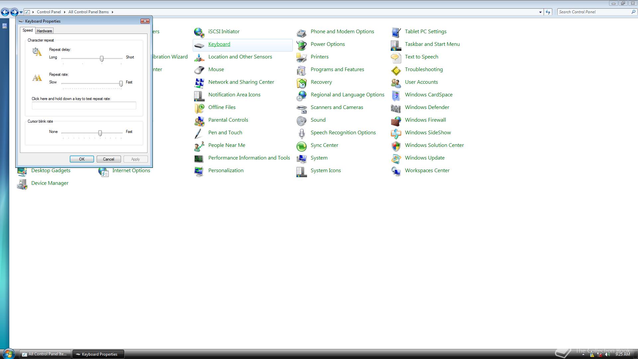This screenshot has width=638, height=359.
Task: Click the Repeat rate slider thumb
Action: 121,83
